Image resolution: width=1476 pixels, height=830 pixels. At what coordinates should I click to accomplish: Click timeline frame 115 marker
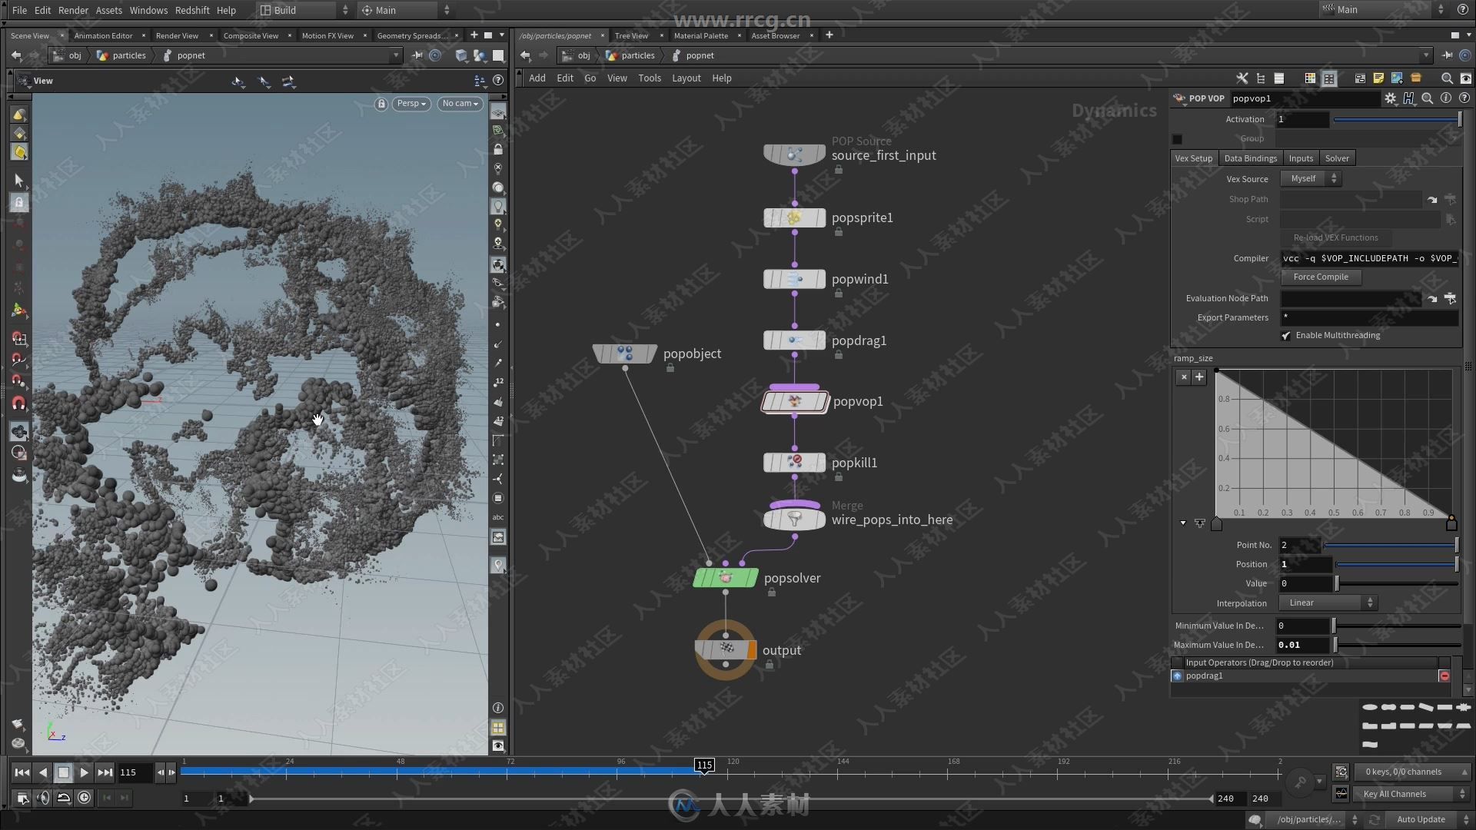tap(703, 765)
